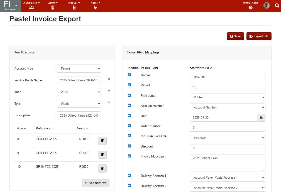
Task: Click reference GR10-FEE-2025
Action: pos(47,166)
